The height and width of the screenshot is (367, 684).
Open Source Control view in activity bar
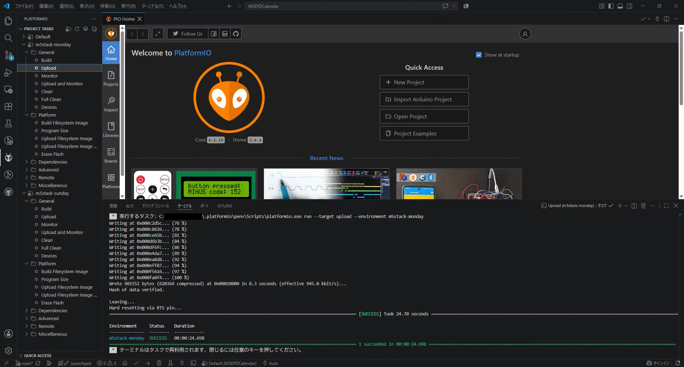(x=8, y=55)
